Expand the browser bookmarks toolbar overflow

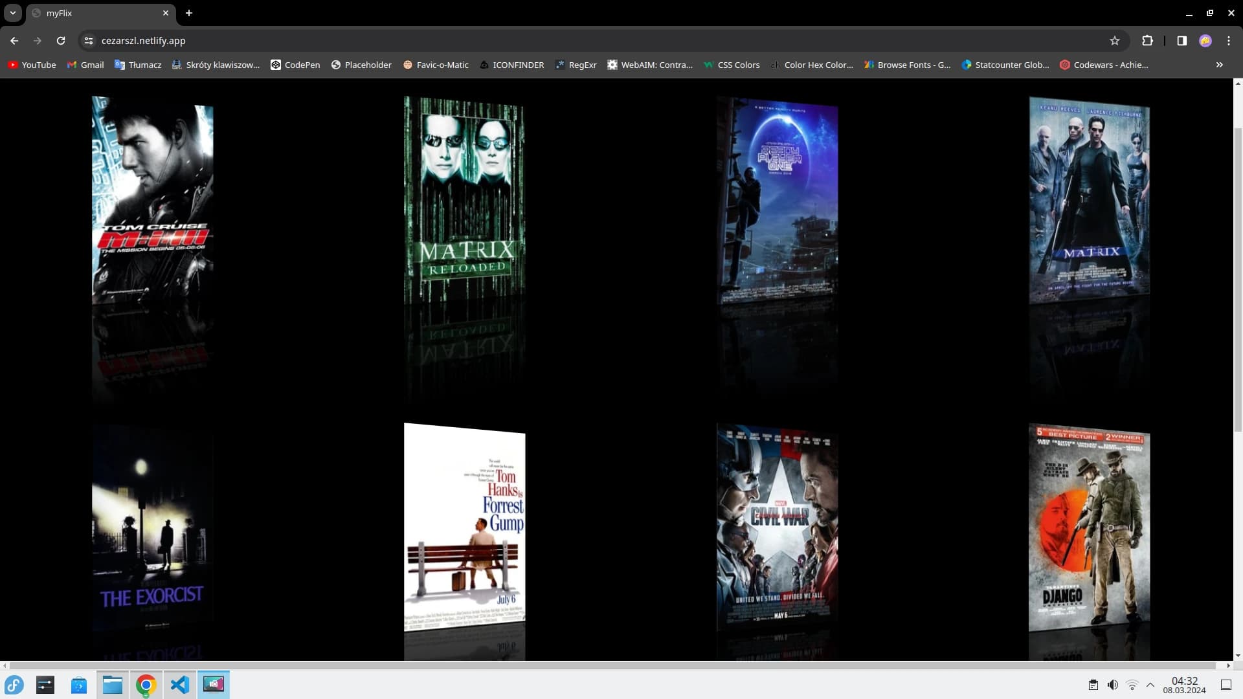[x=1219, y=64]
